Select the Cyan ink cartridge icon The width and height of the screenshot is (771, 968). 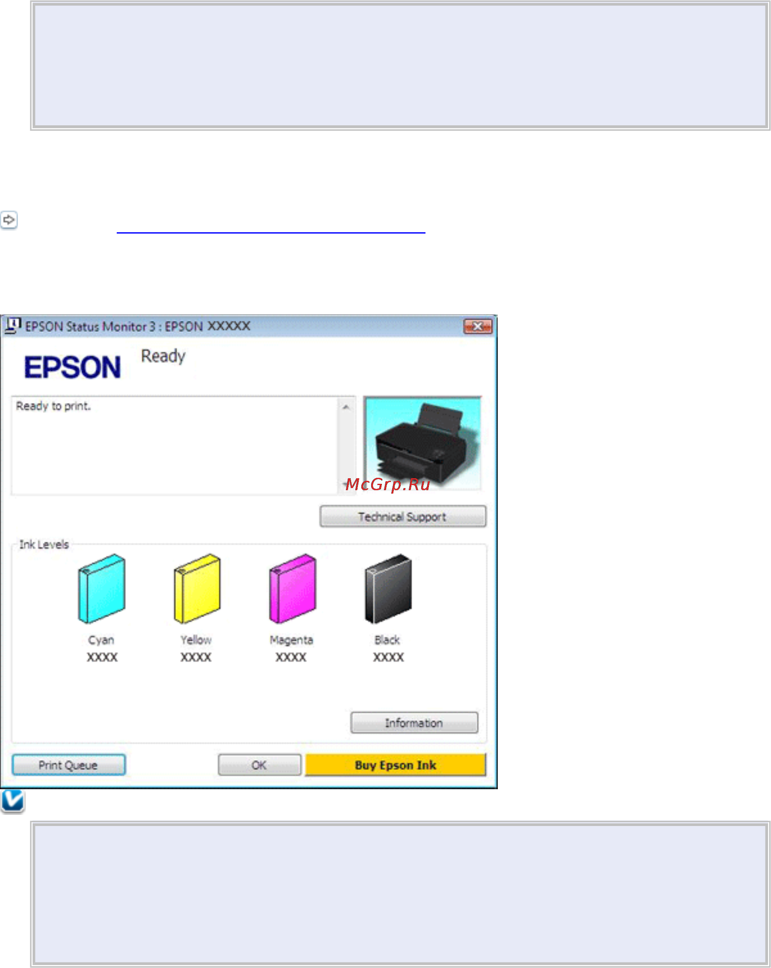(x=102, y=589)
